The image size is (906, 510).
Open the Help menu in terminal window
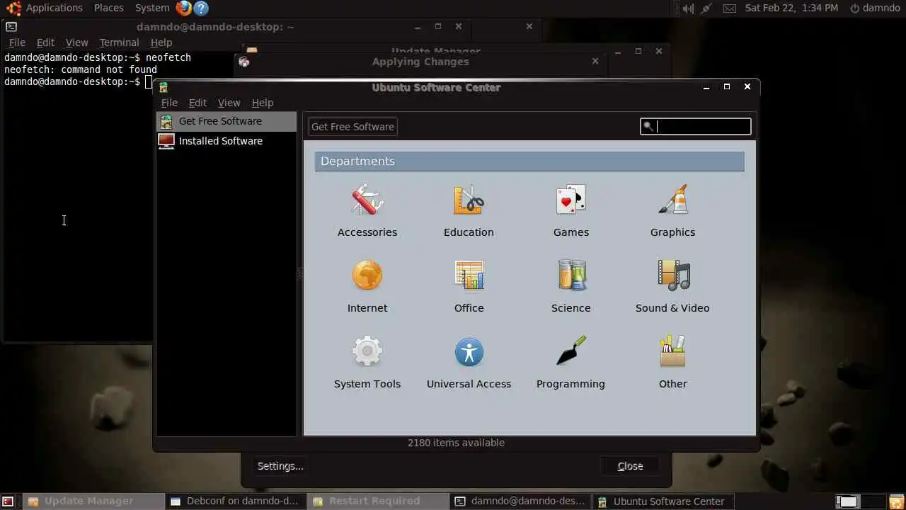pyautogui.click(x=161, y=42)
